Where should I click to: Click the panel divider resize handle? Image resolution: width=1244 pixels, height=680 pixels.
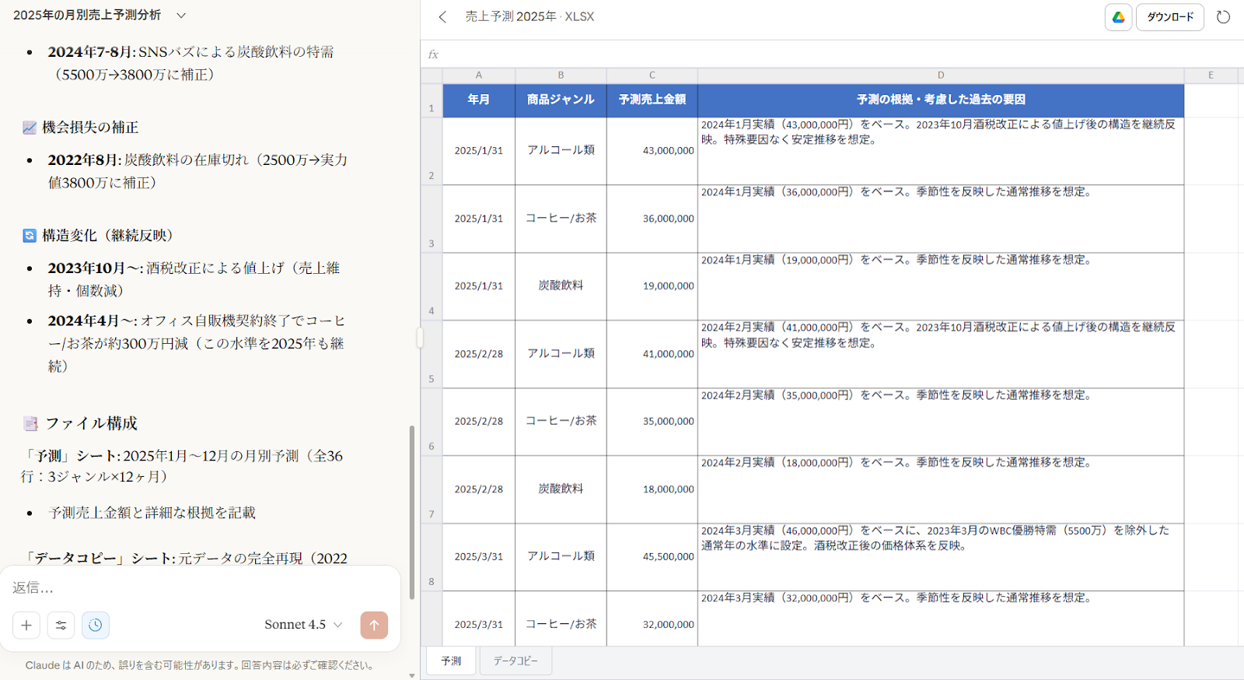click(x=420, y=338)
